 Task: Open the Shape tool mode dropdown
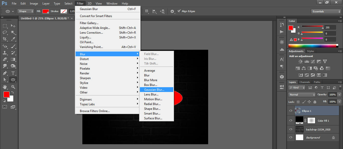26,11
